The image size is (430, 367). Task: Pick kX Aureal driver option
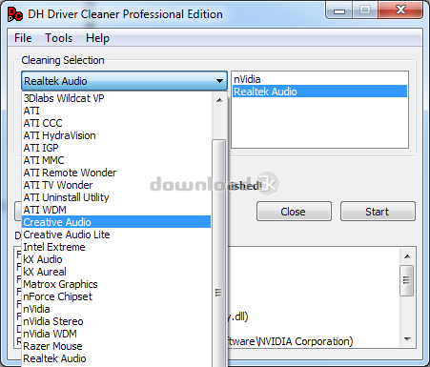coord(116,272)
